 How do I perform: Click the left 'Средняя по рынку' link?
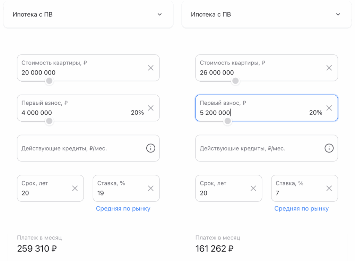coord(123,209)
